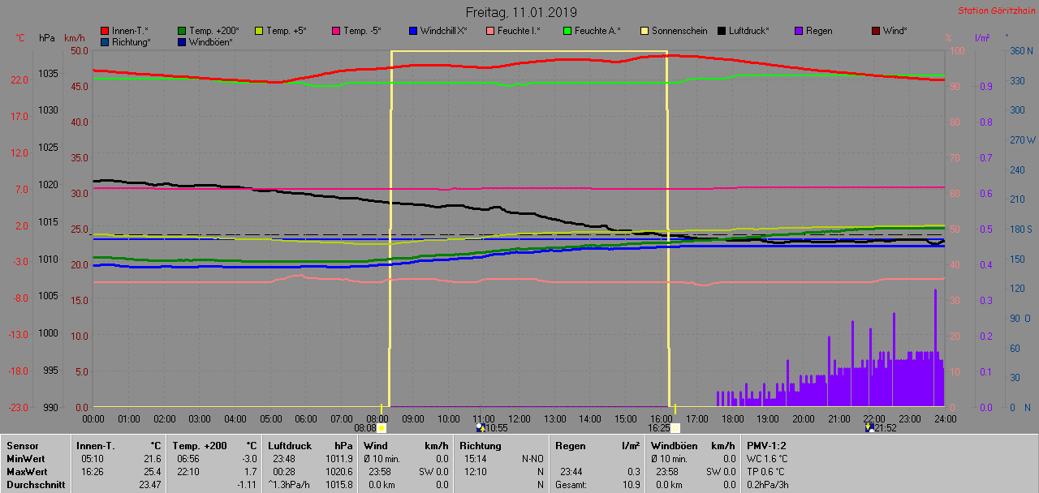Toggle the Temp. +200 legend label
The height and width of the screenshot is (493, 1039).
click(214, 31)
